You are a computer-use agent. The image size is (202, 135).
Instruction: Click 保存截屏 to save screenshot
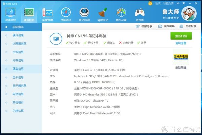pyautogui.click(x=166, y=26)
